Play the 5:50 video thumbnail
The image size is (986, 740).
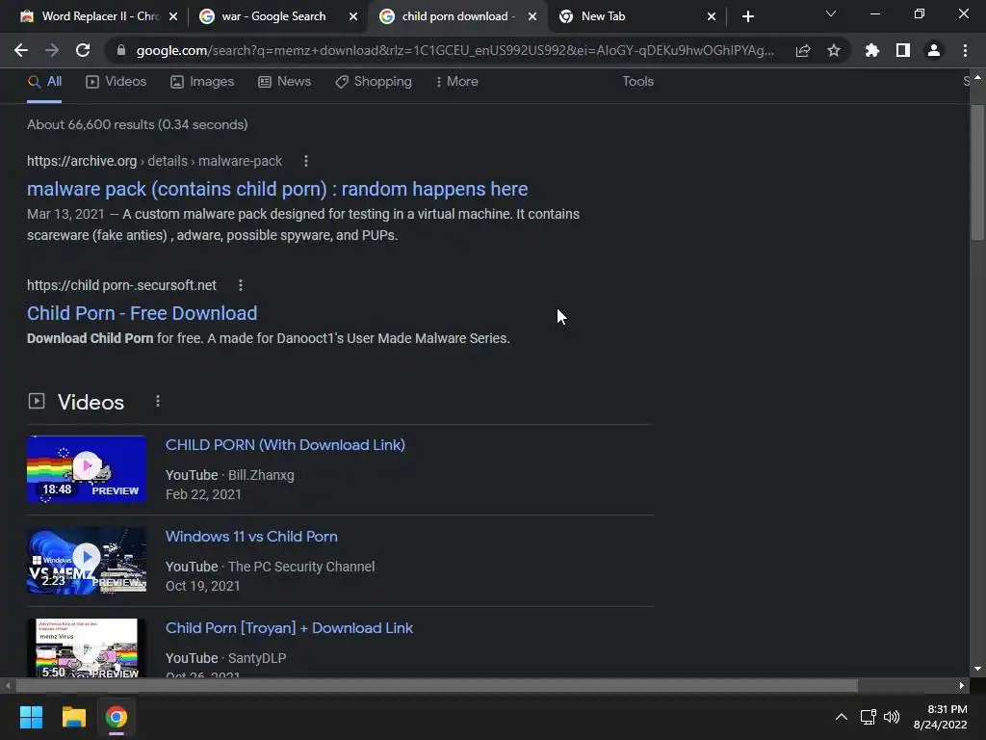[x=87, y=647]
